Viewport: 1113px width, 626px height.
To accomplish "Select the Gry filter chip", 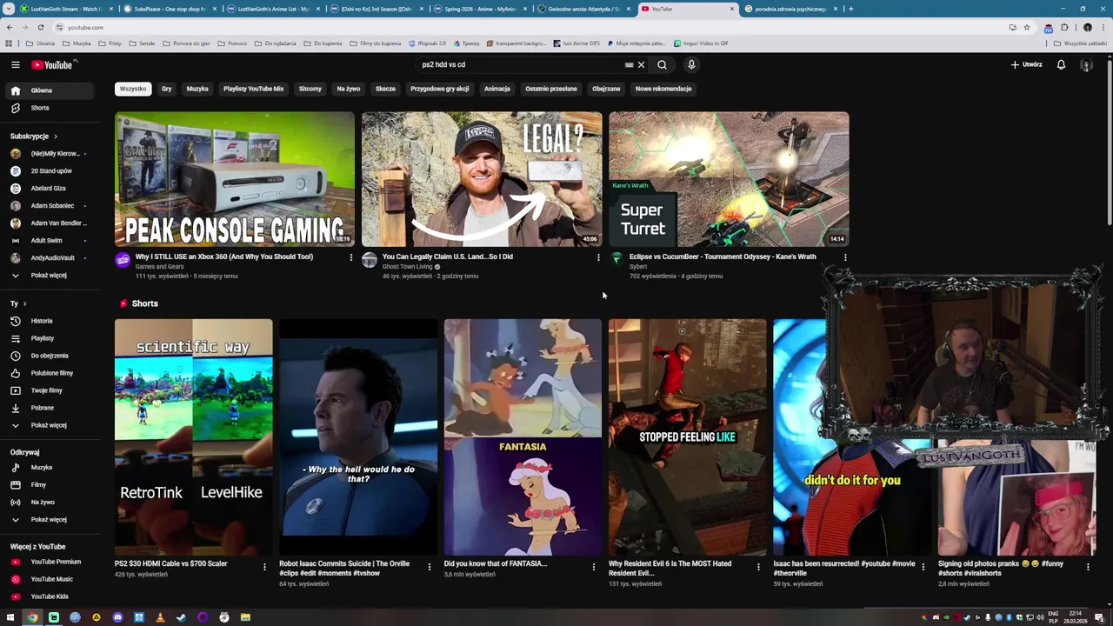I will click(166, 89).
